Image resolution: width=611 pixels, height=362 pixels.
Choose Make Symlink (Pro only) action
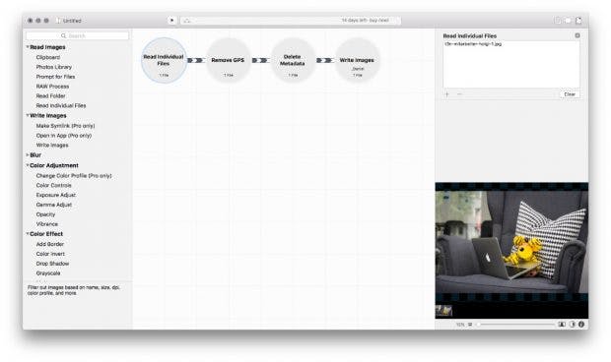pos(65,126)
